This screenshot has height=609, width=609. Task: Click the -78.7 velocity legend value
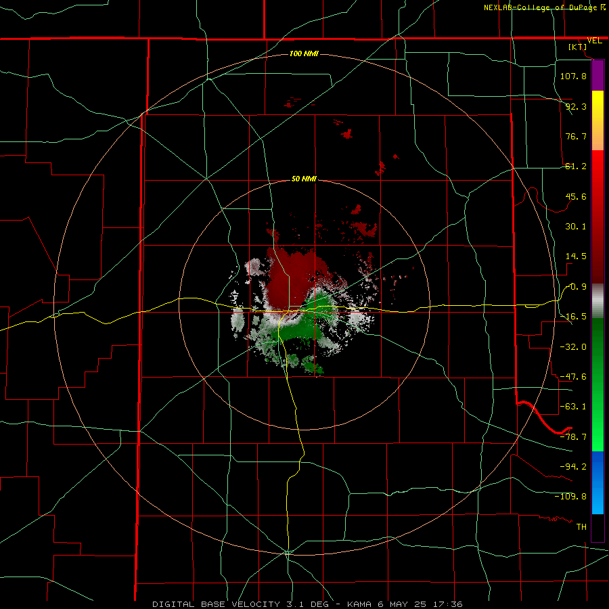(x=573, y=437)
